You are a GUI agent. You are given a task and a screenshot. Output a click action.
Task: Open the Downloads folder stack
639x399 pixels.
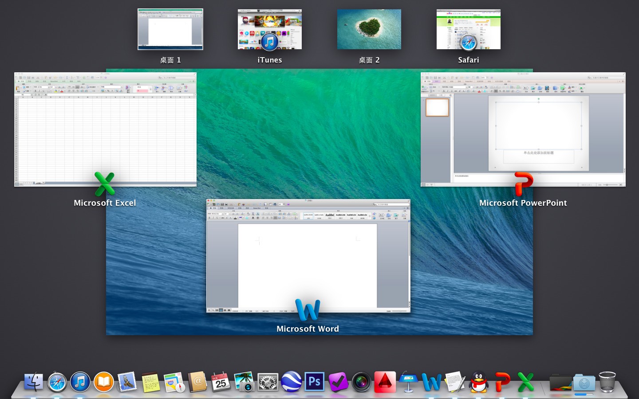584,382
